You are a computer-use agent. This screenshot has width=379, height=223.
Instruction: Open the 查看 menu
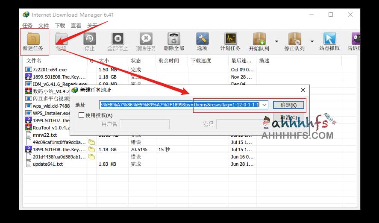click(x=76, y=26)
